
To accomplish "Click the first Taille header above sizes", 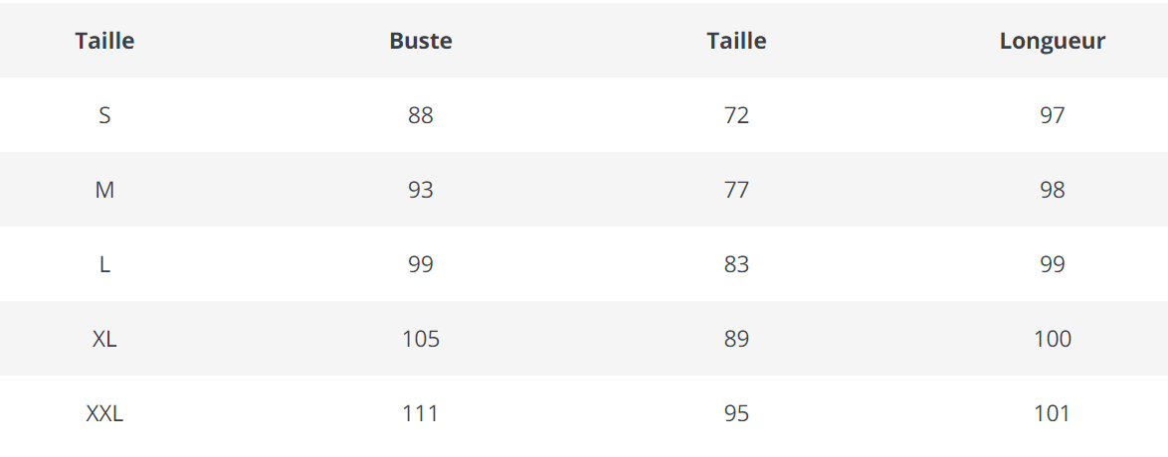I will click(x=104, y=41).
